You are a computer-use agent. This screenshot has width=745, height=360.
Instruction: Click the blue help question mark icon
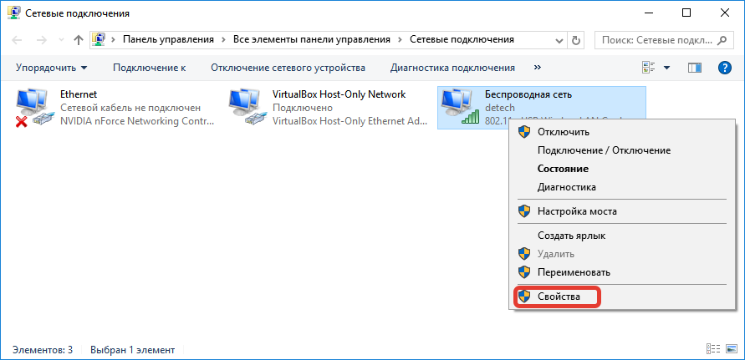coord(725,68)
